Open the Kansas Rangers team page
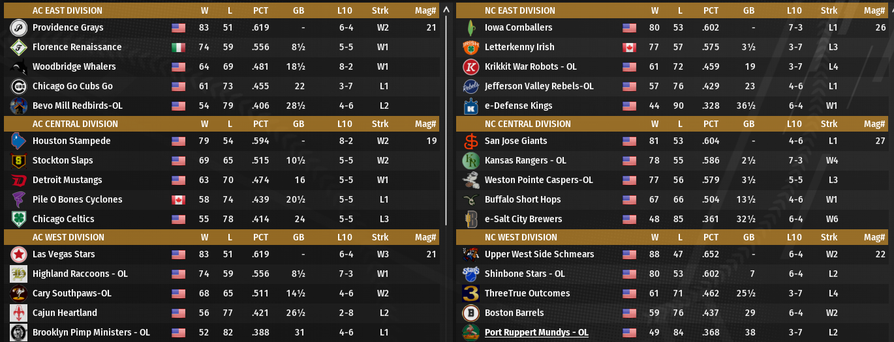894x342 pixels. point(525,161)
